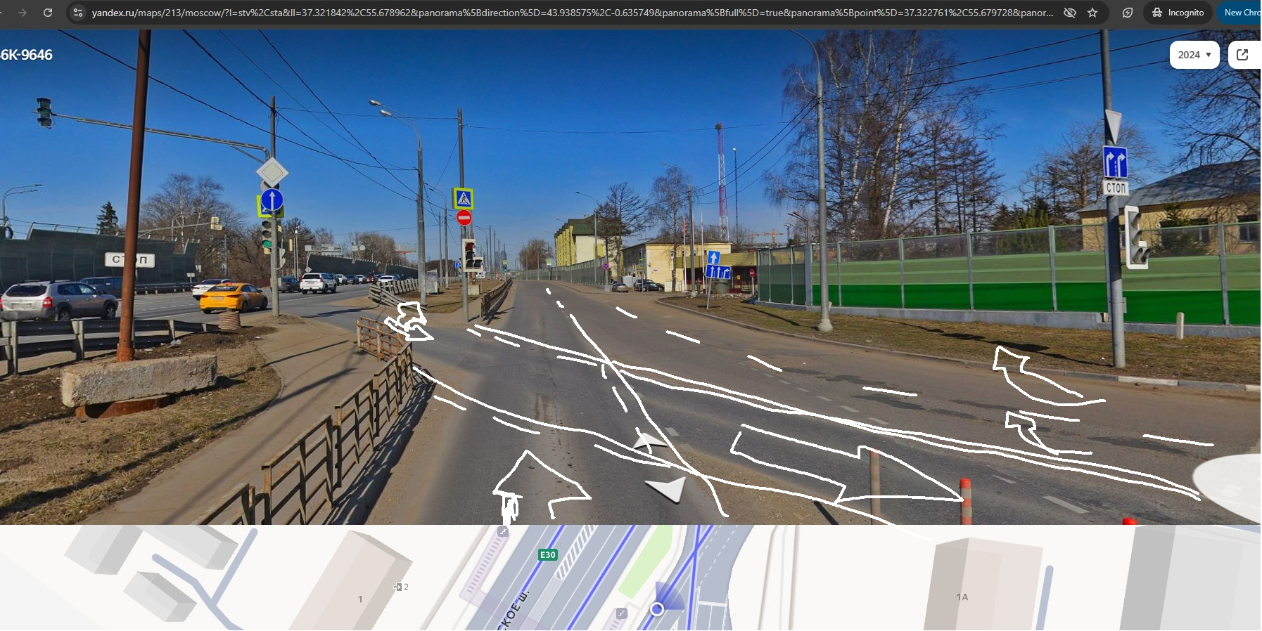Click the yandex.ru address bar URL
The width and height of the screenshot is (1262, 631).
coord(572,13)
